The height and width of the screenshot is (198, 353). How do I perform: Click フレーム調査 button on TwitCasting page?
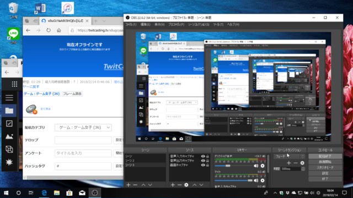(x=72, y=94)
